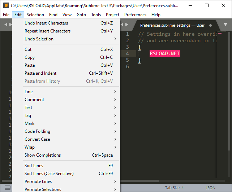Click the Sublime Text app icon in title bar
The width and height of the screenshot is (232, 192).
[x=6, y=5]
